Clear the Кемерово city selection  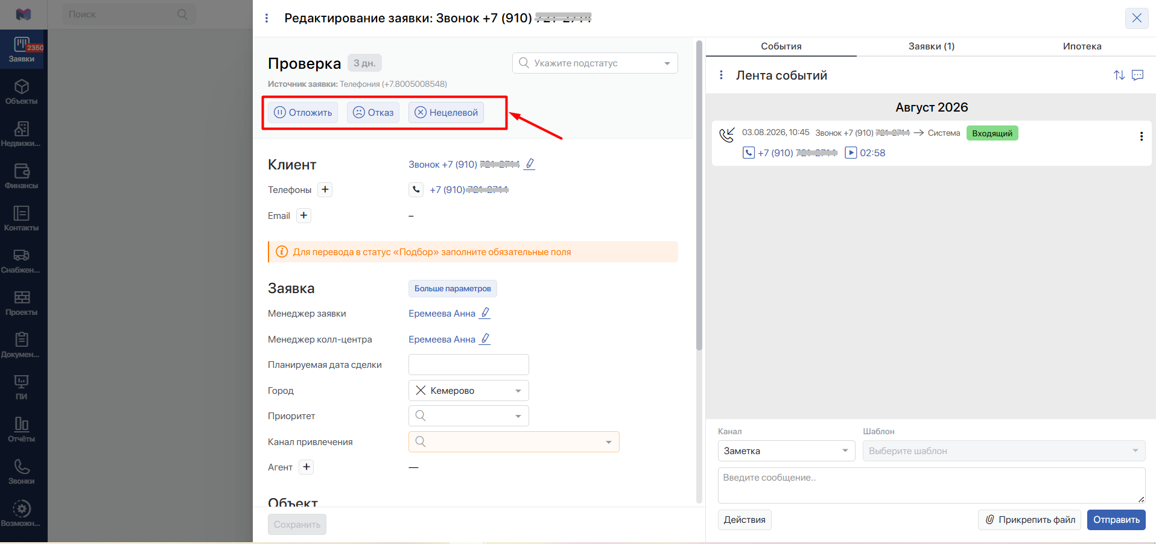point(421,390)
